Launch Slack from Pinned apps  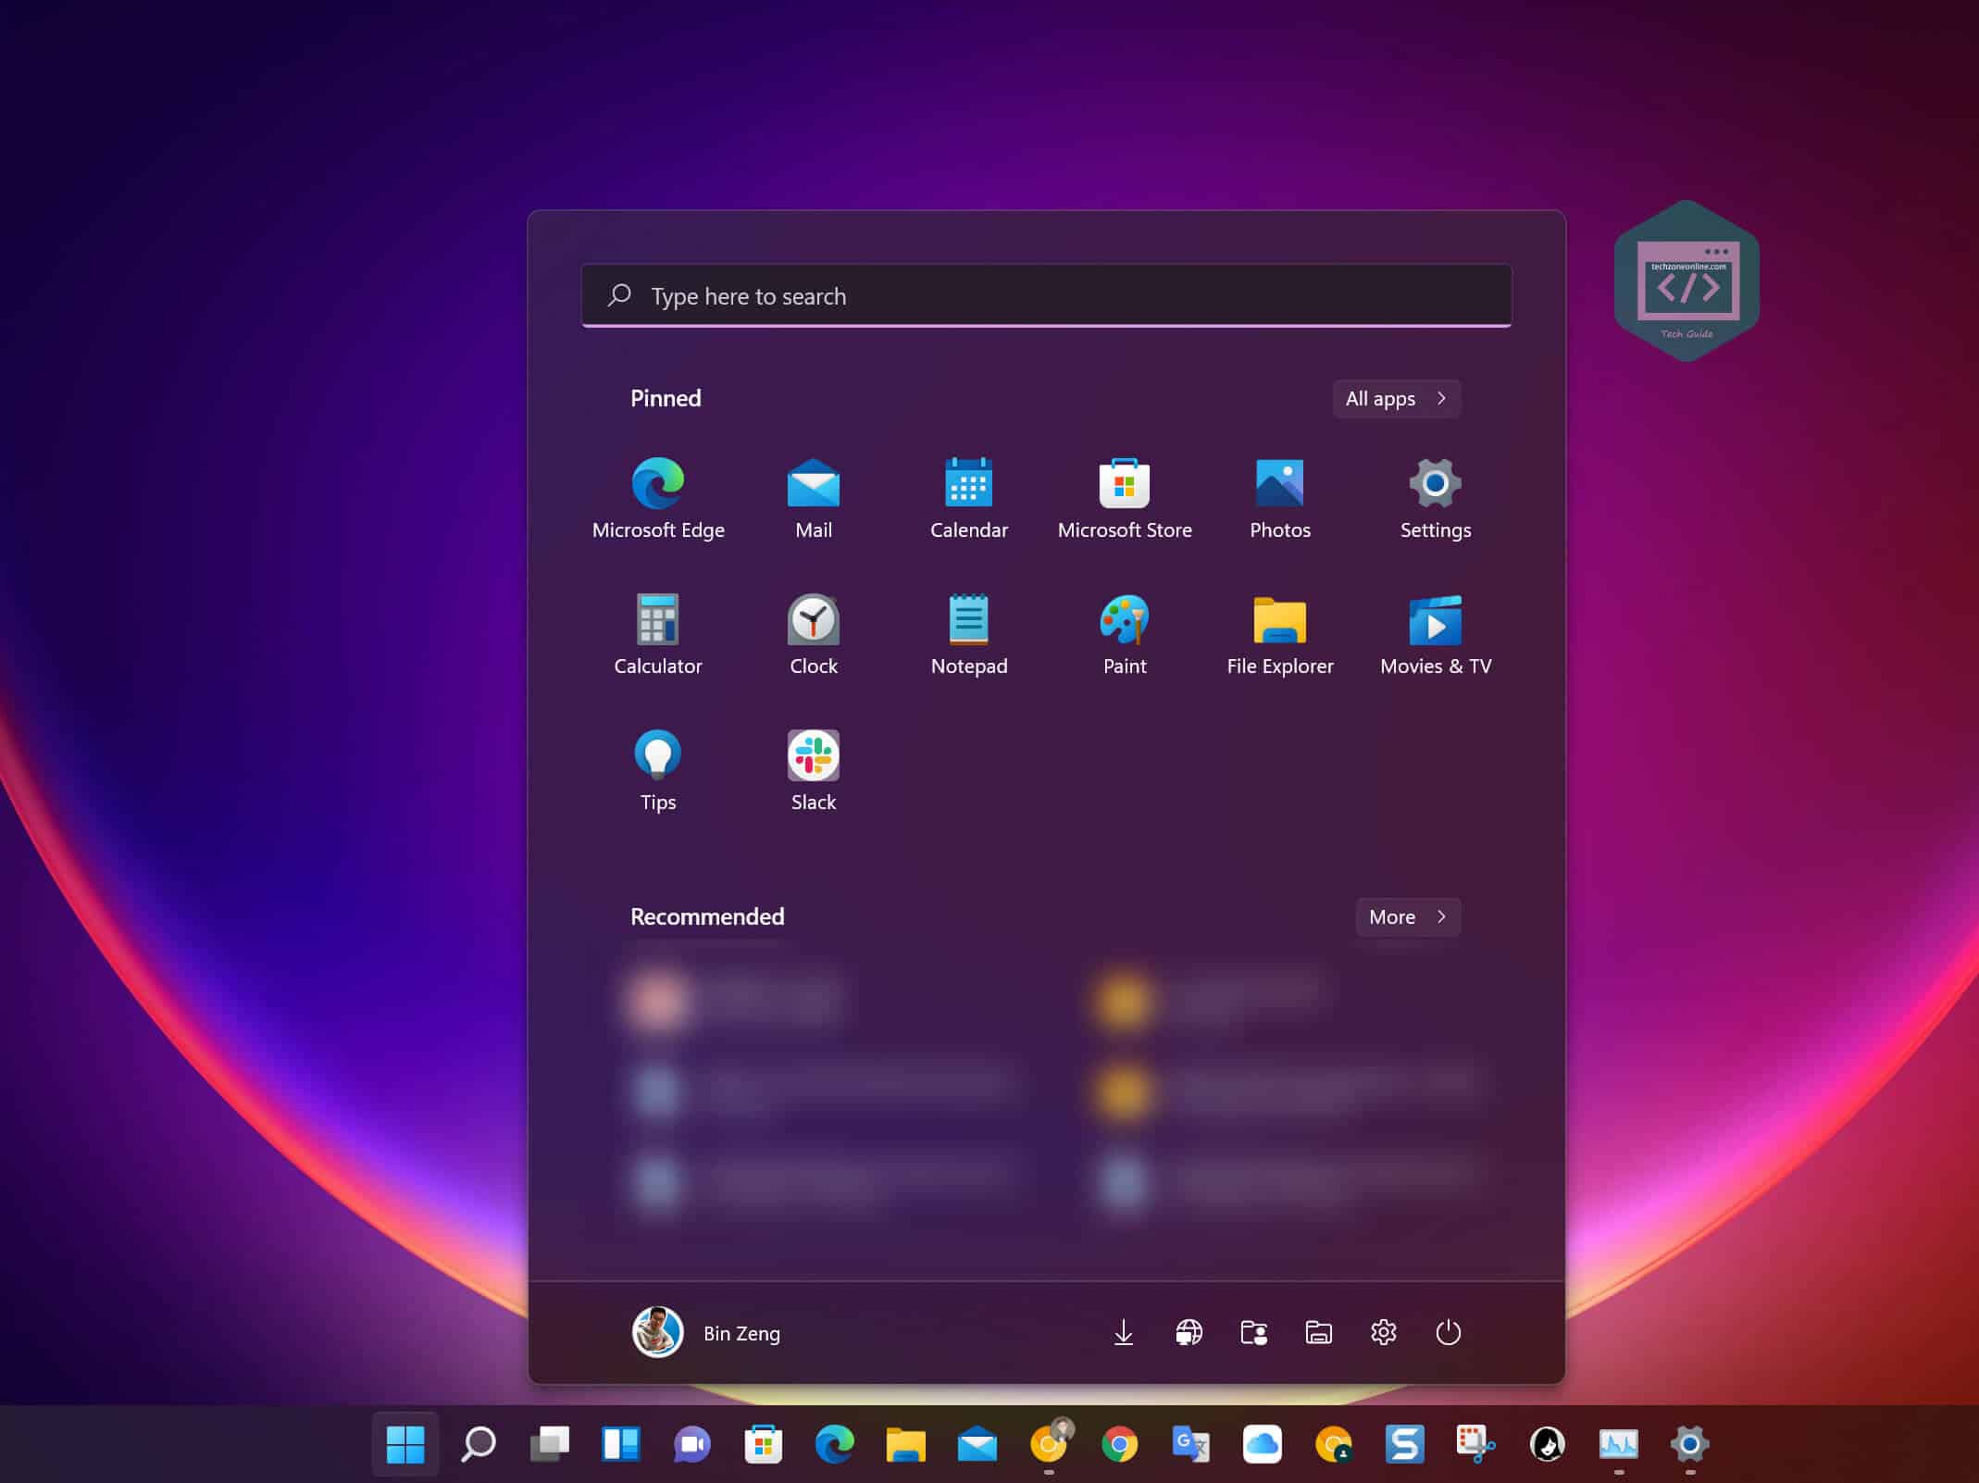813,771
